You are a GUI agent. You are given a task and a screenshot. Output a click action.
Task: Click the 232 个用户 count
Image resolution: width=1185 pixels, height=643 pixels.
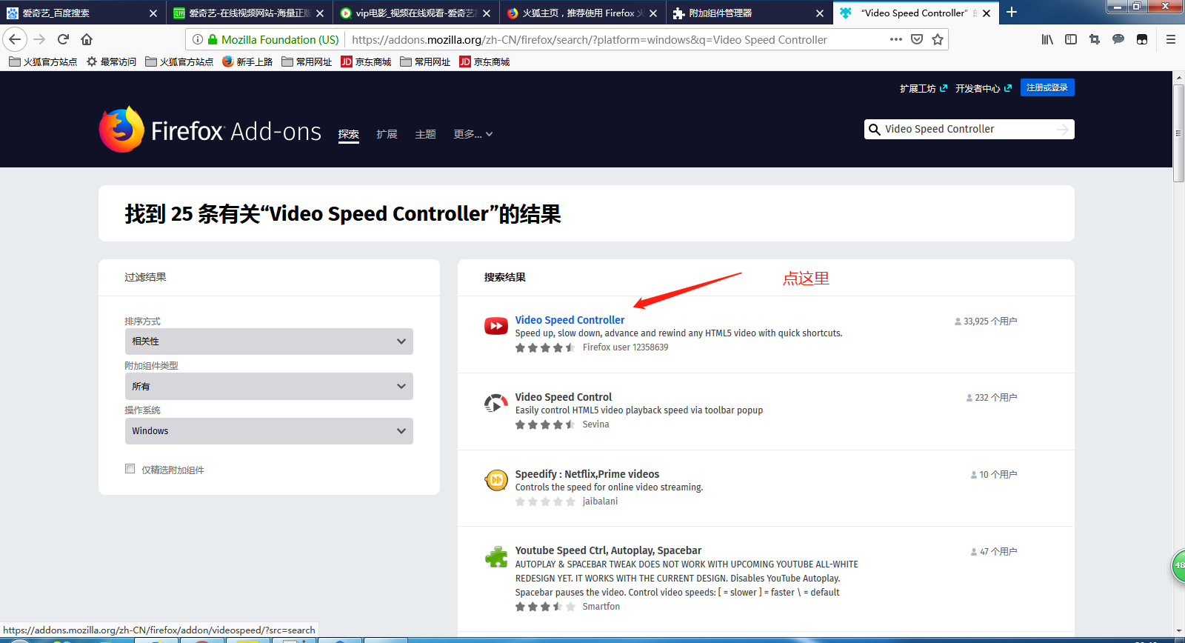click(992, 398)
